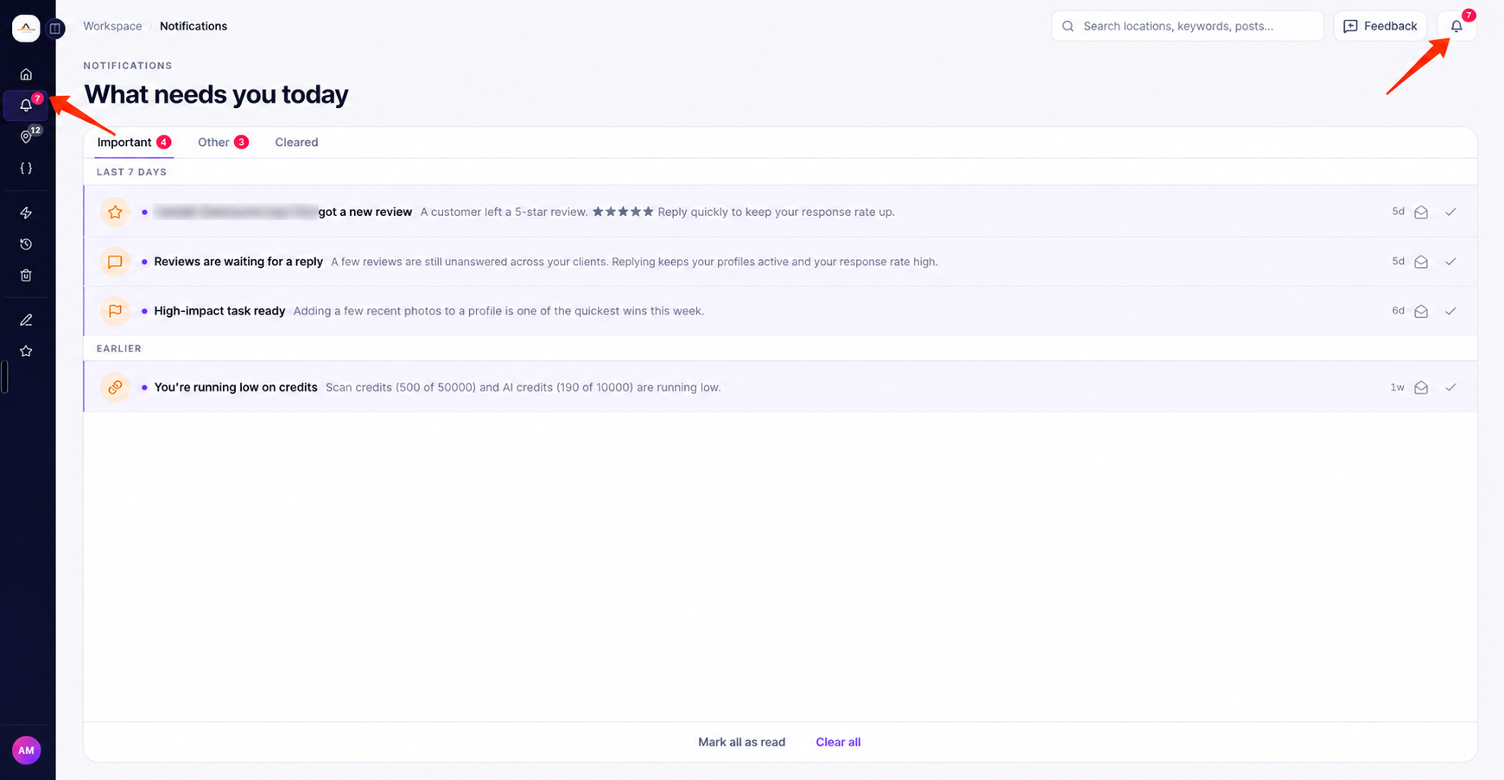
Task: Clear the new review notification with checkmark
Action: pos(1450,212)
